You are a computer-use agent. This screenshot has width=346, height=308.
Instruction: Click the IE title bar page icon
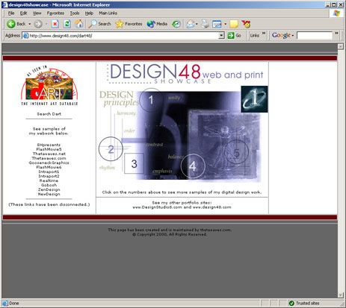tap(5, 4)
